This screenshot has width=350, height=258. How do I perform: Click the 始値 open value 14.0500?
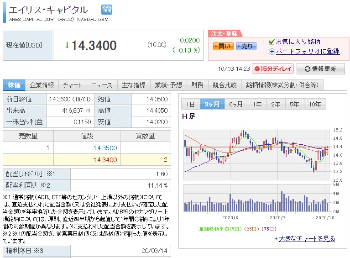tap(157, 99)
